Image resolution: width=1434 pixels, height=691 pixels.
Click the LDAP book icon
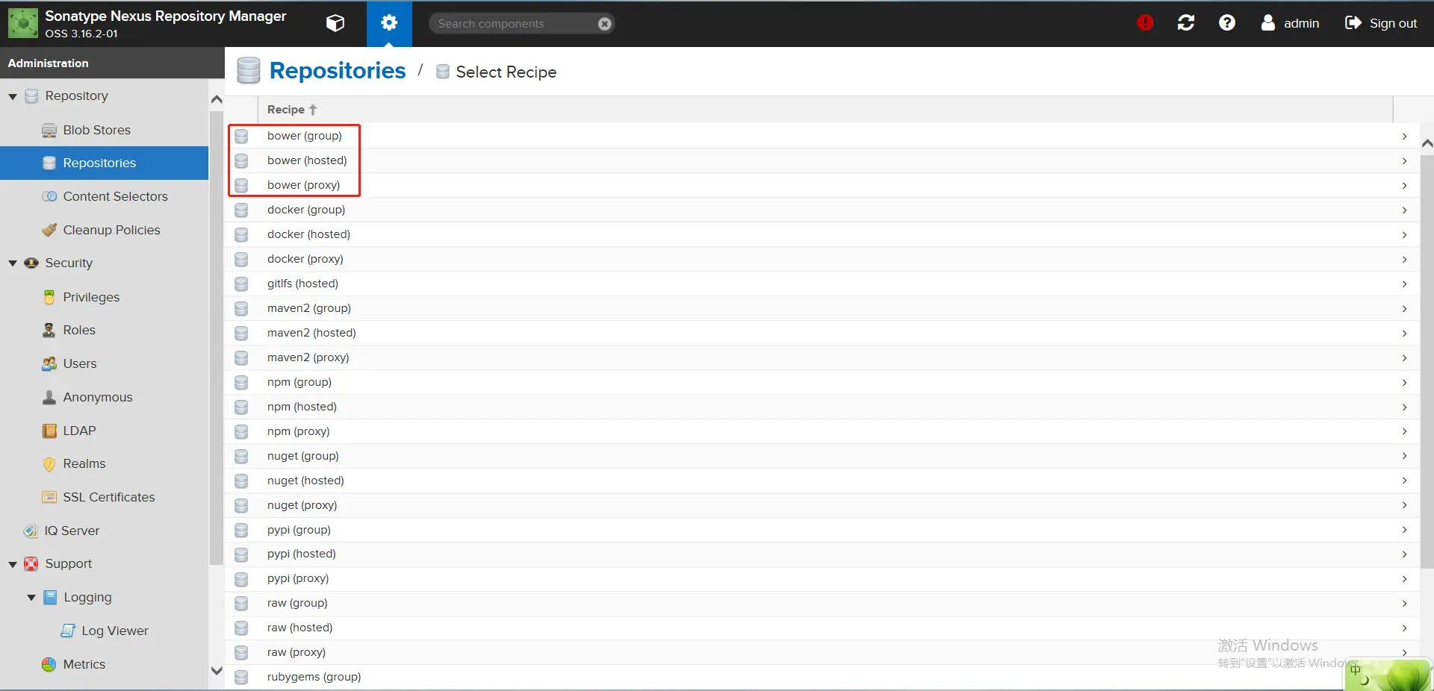49,431
